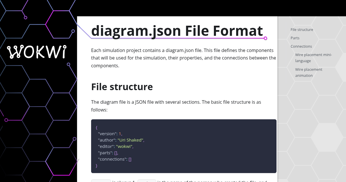
Task: Click the opening brace in the code block
Action: point(96,127)
